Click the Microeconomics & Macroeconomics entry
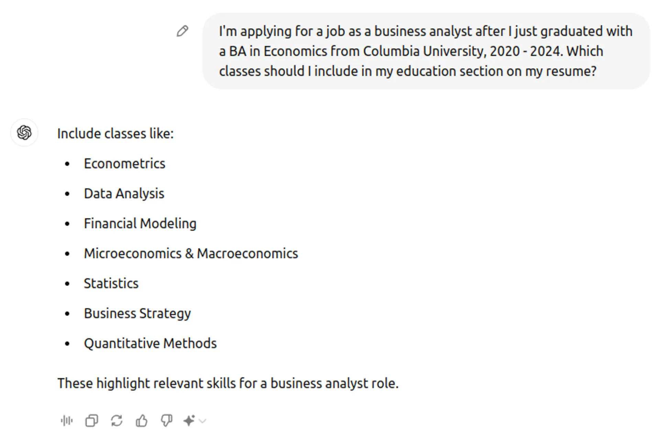Image resolution: width=660 pixels, height=437 pixels. point(191,253)
